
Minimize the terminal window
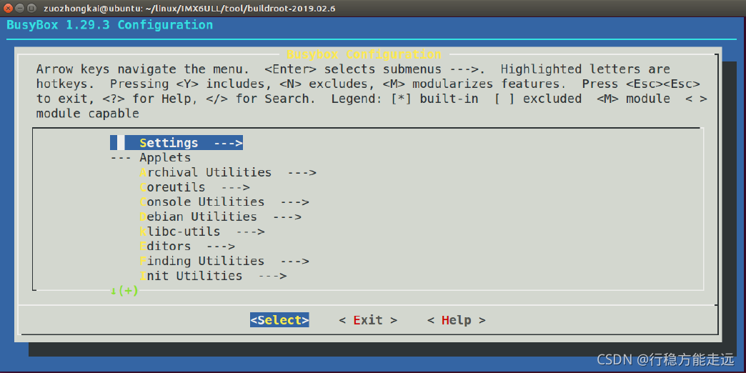tap(19, 8)
